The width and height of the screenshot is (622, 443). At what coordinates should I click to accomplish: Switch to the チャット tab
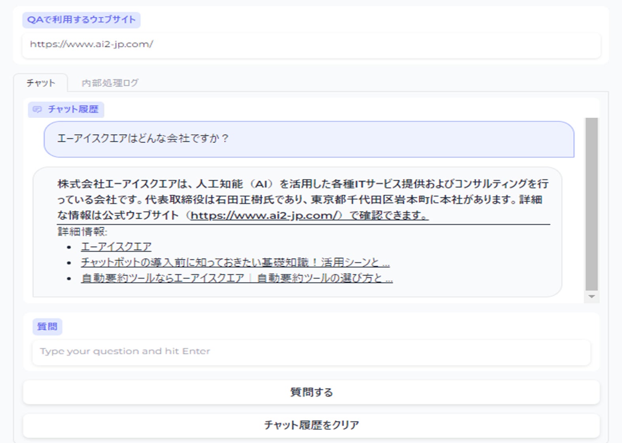pos(41,83)
